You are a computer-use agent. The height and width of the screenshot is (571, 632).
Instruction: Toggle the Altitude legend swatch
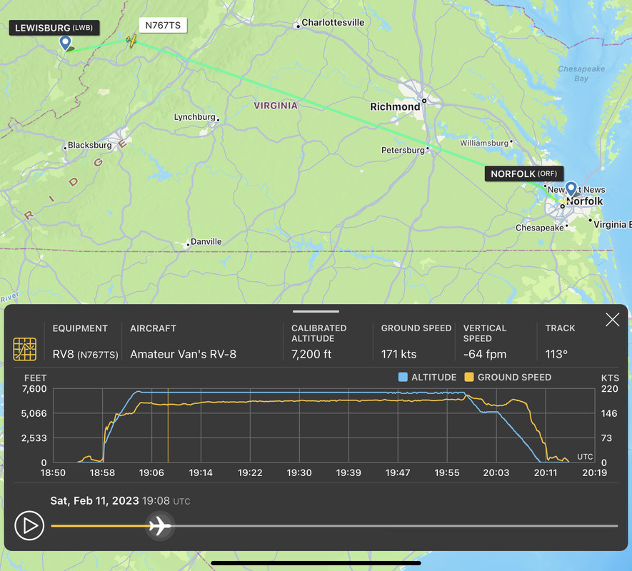coord(403,377)
